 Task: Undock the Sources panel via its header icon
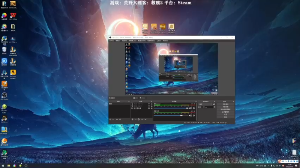(x=151, y=101)
